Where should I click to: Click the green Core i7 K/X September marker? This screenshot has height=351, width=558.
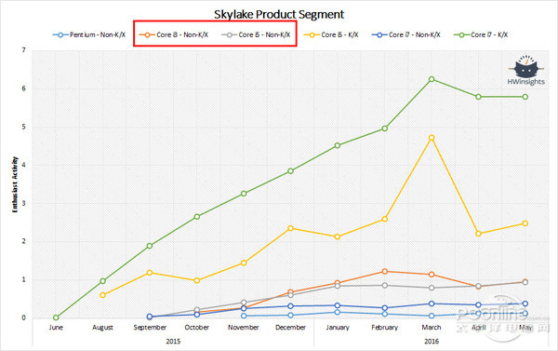click(x=150, y=246)
